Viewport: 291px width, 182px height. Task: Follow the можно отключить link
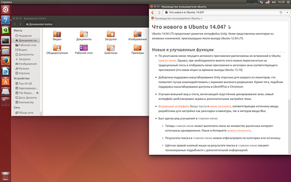click(239, 131)
